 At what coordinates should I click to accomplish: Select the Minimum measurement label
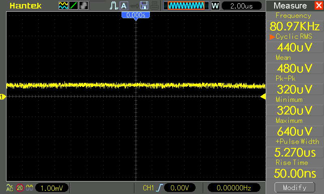click(289, 99)
